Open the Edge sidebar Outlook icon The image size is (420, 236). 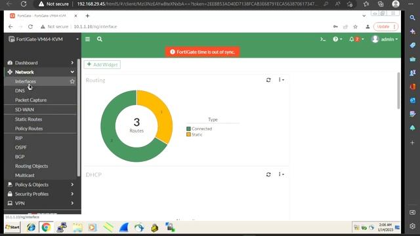point(413,100)
